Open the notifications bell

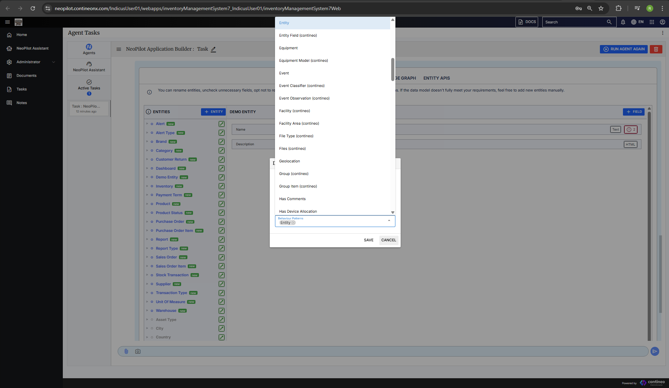[x=623, y=22]
